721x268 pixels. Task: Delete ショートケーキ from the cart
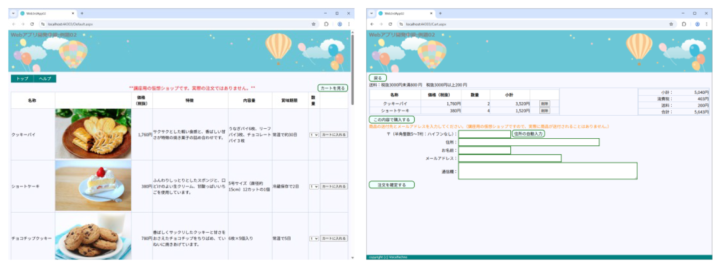pyautogui.click(x=545, y=111)
